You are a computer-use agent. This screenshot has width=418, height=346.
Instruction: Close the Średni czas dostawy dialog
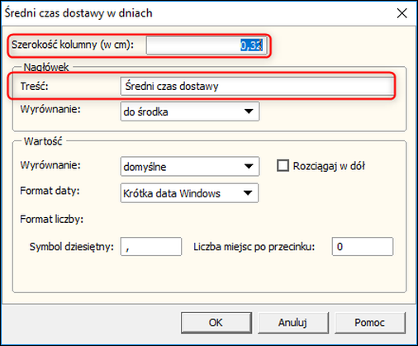coord(401,13)
